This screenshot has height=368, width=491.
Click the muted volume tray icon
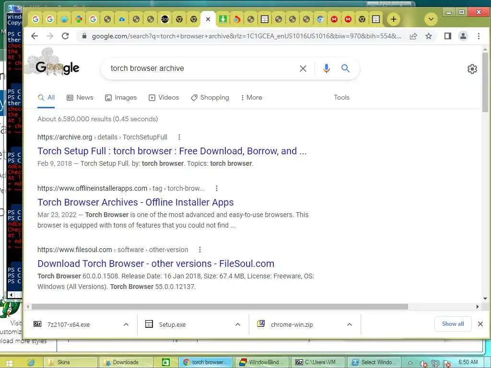click(424, 363)
